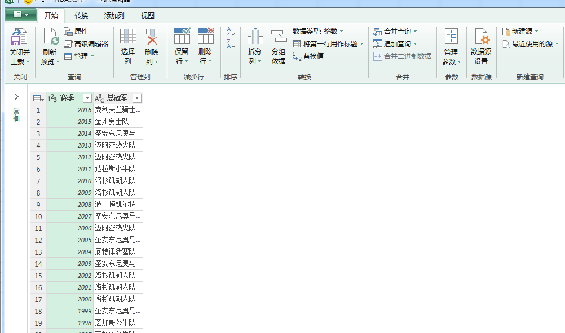Select the cell with season 2011
Screen dimensions: 565x333
(69, 169)
